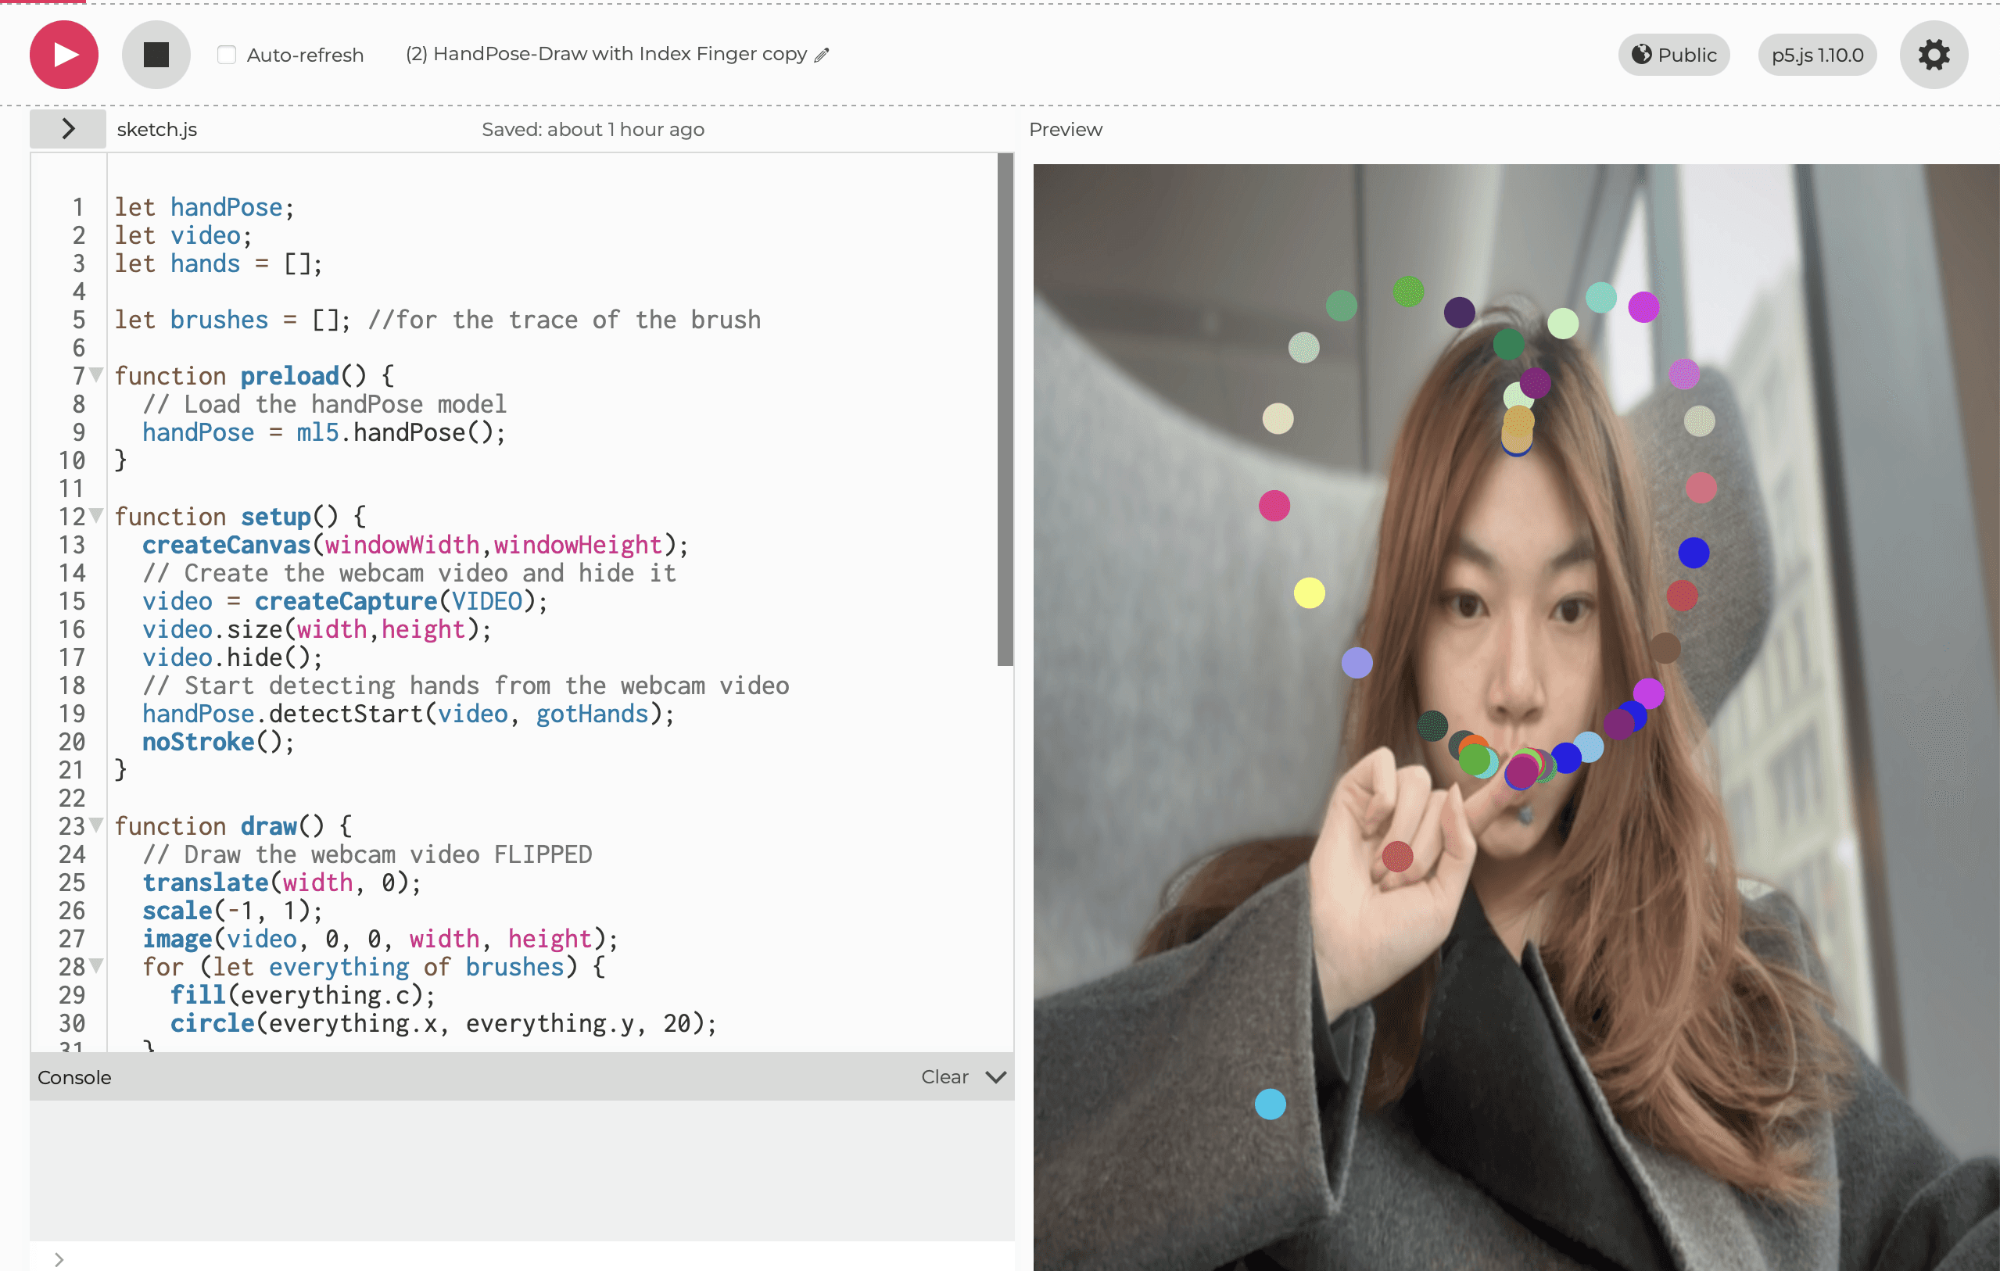Screen dimensions: 2000x1271
Task: Click the yellow dot in preview
Action: (x=1309, y=593)
